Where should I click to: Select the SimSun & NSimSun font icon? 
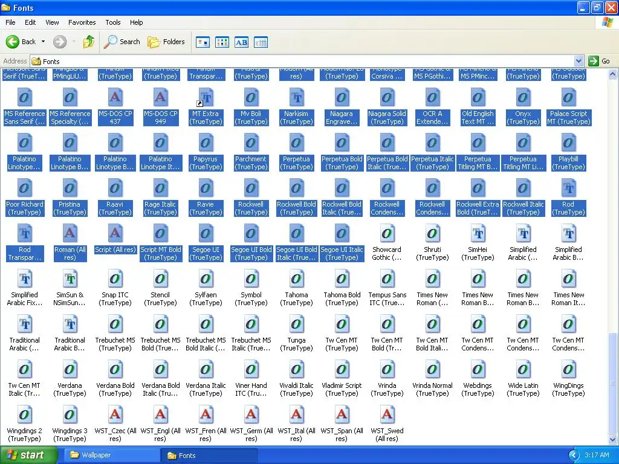[70, 279]
